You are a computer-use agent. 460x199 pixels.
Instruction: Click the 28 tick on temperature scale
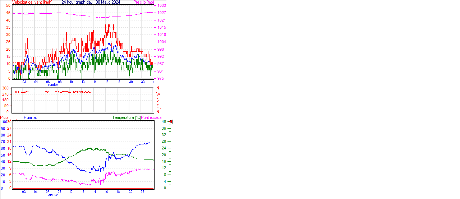(x=164, y=142)
